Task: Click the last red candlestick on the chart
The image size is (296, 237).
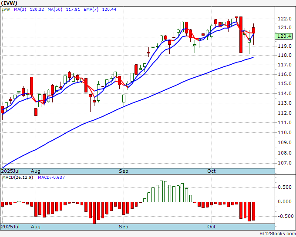Action: [253, 30]
